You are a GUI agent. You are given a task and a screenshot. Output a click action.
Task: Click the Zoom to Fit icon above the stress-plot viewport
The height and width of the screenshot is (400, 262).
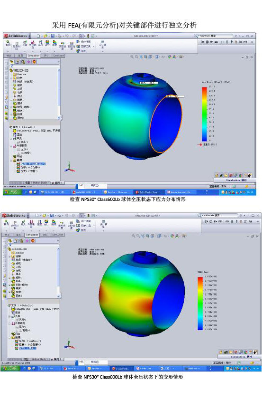(x=132, y=57)
